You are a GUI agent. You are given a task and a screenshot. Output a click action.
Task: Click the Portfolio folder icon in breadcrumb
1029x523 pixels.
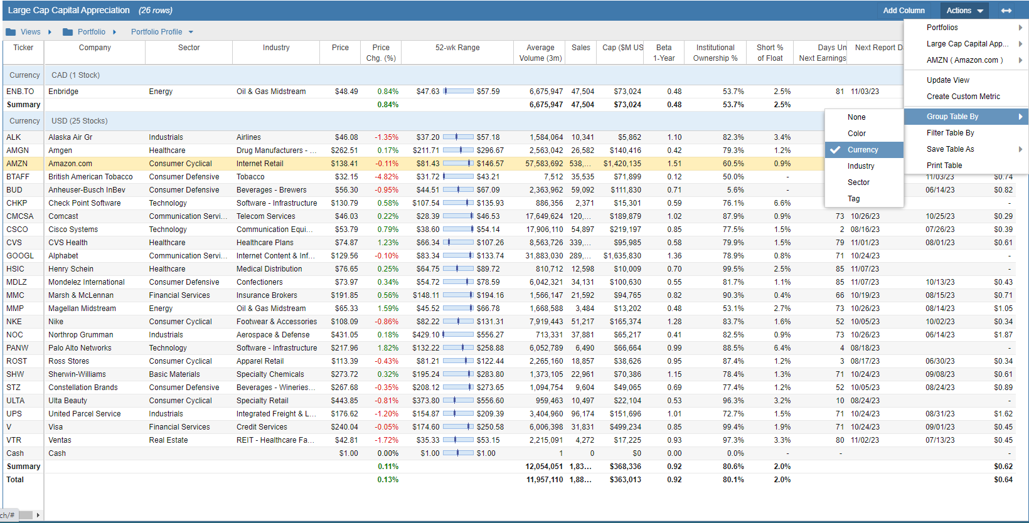(x=68, y=32)
